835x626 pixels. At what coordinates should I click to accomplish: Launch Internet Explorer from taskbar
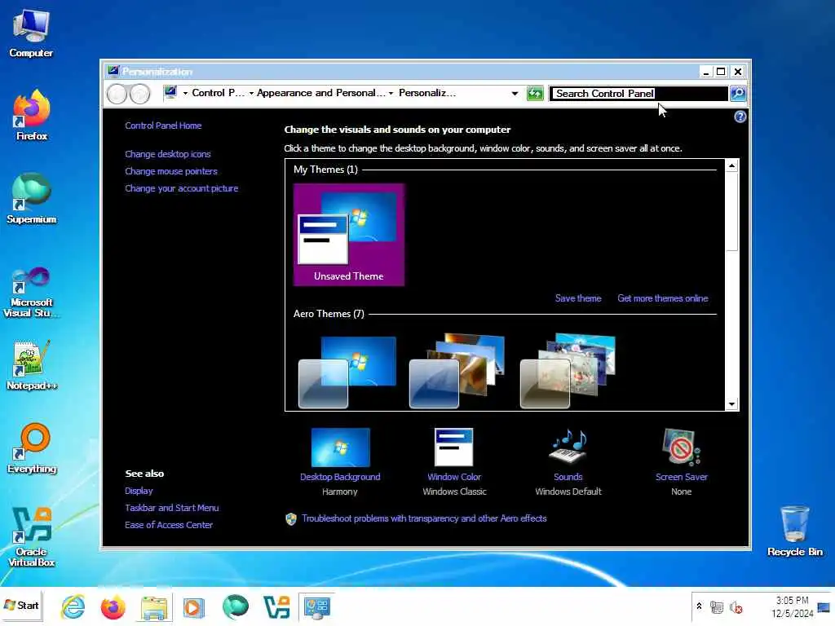73,606
